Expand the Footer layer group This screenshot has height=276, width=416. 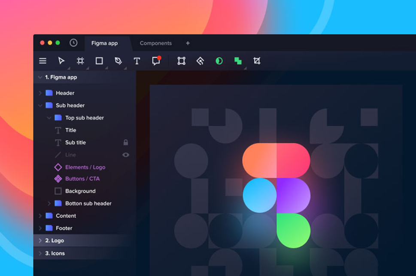click(x=40, y=228)
